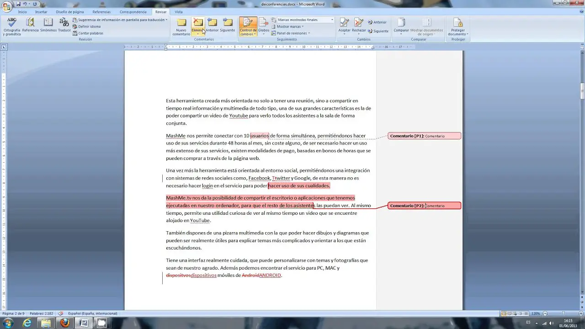Save the document from Quick Access toolbar
The width and height of the screenshot is (585, 329).
(x=18, y=4)
